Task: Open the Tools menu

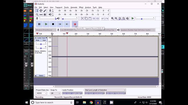Action: pyautogui.click(x=95, y=7)
